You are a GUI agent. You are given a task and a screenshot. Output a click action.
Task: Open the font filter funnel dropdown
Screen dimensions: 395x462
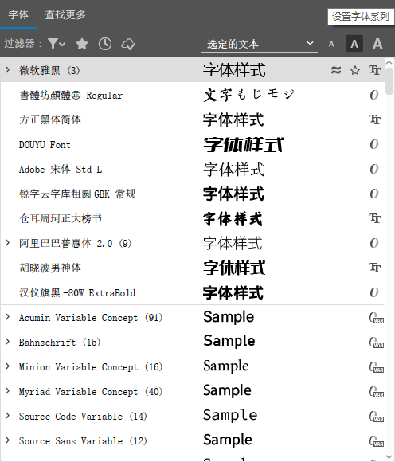(57, 44)
